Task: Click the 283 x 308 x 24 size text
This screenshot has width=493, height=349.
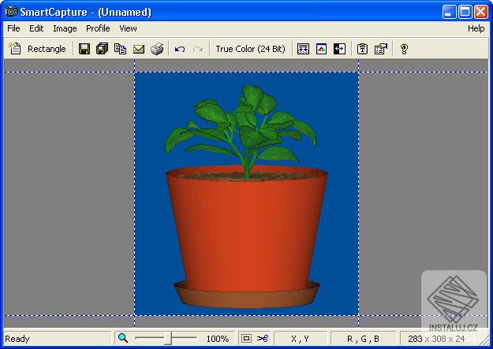Action: [x=436, y=339]
